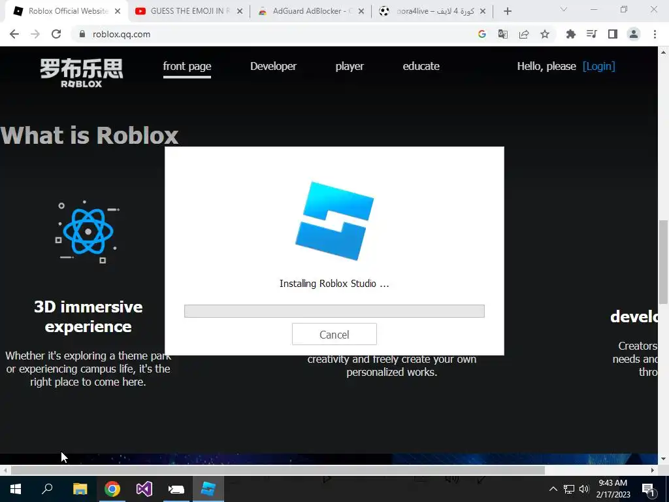Click the horizontal scrollbar left arrow
The height and width of the screenshot is (502, 669).
tap(5, 471)
